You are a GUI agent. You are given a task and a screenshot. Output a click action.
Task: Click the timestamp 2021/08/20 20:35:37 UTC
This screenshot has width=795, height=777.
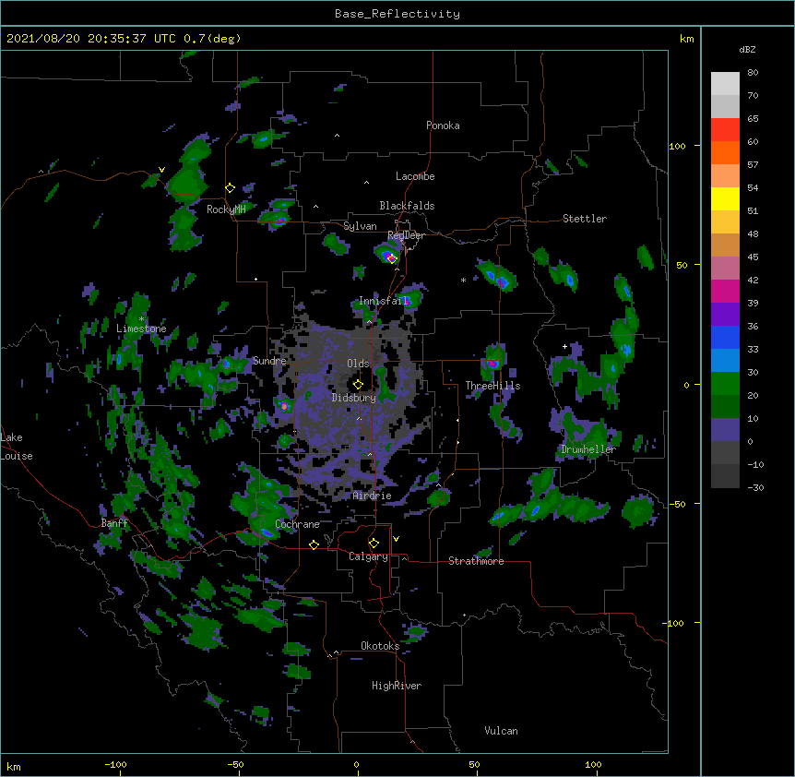click(x=91, y=39)
